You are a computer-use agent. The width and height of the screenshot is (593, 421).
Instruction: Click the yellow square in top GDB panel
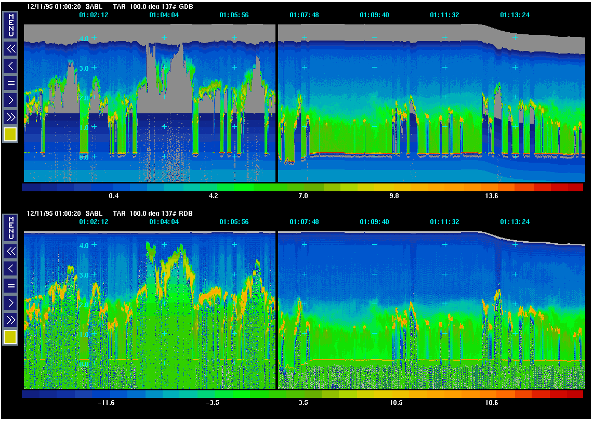(x=11, y=135)
